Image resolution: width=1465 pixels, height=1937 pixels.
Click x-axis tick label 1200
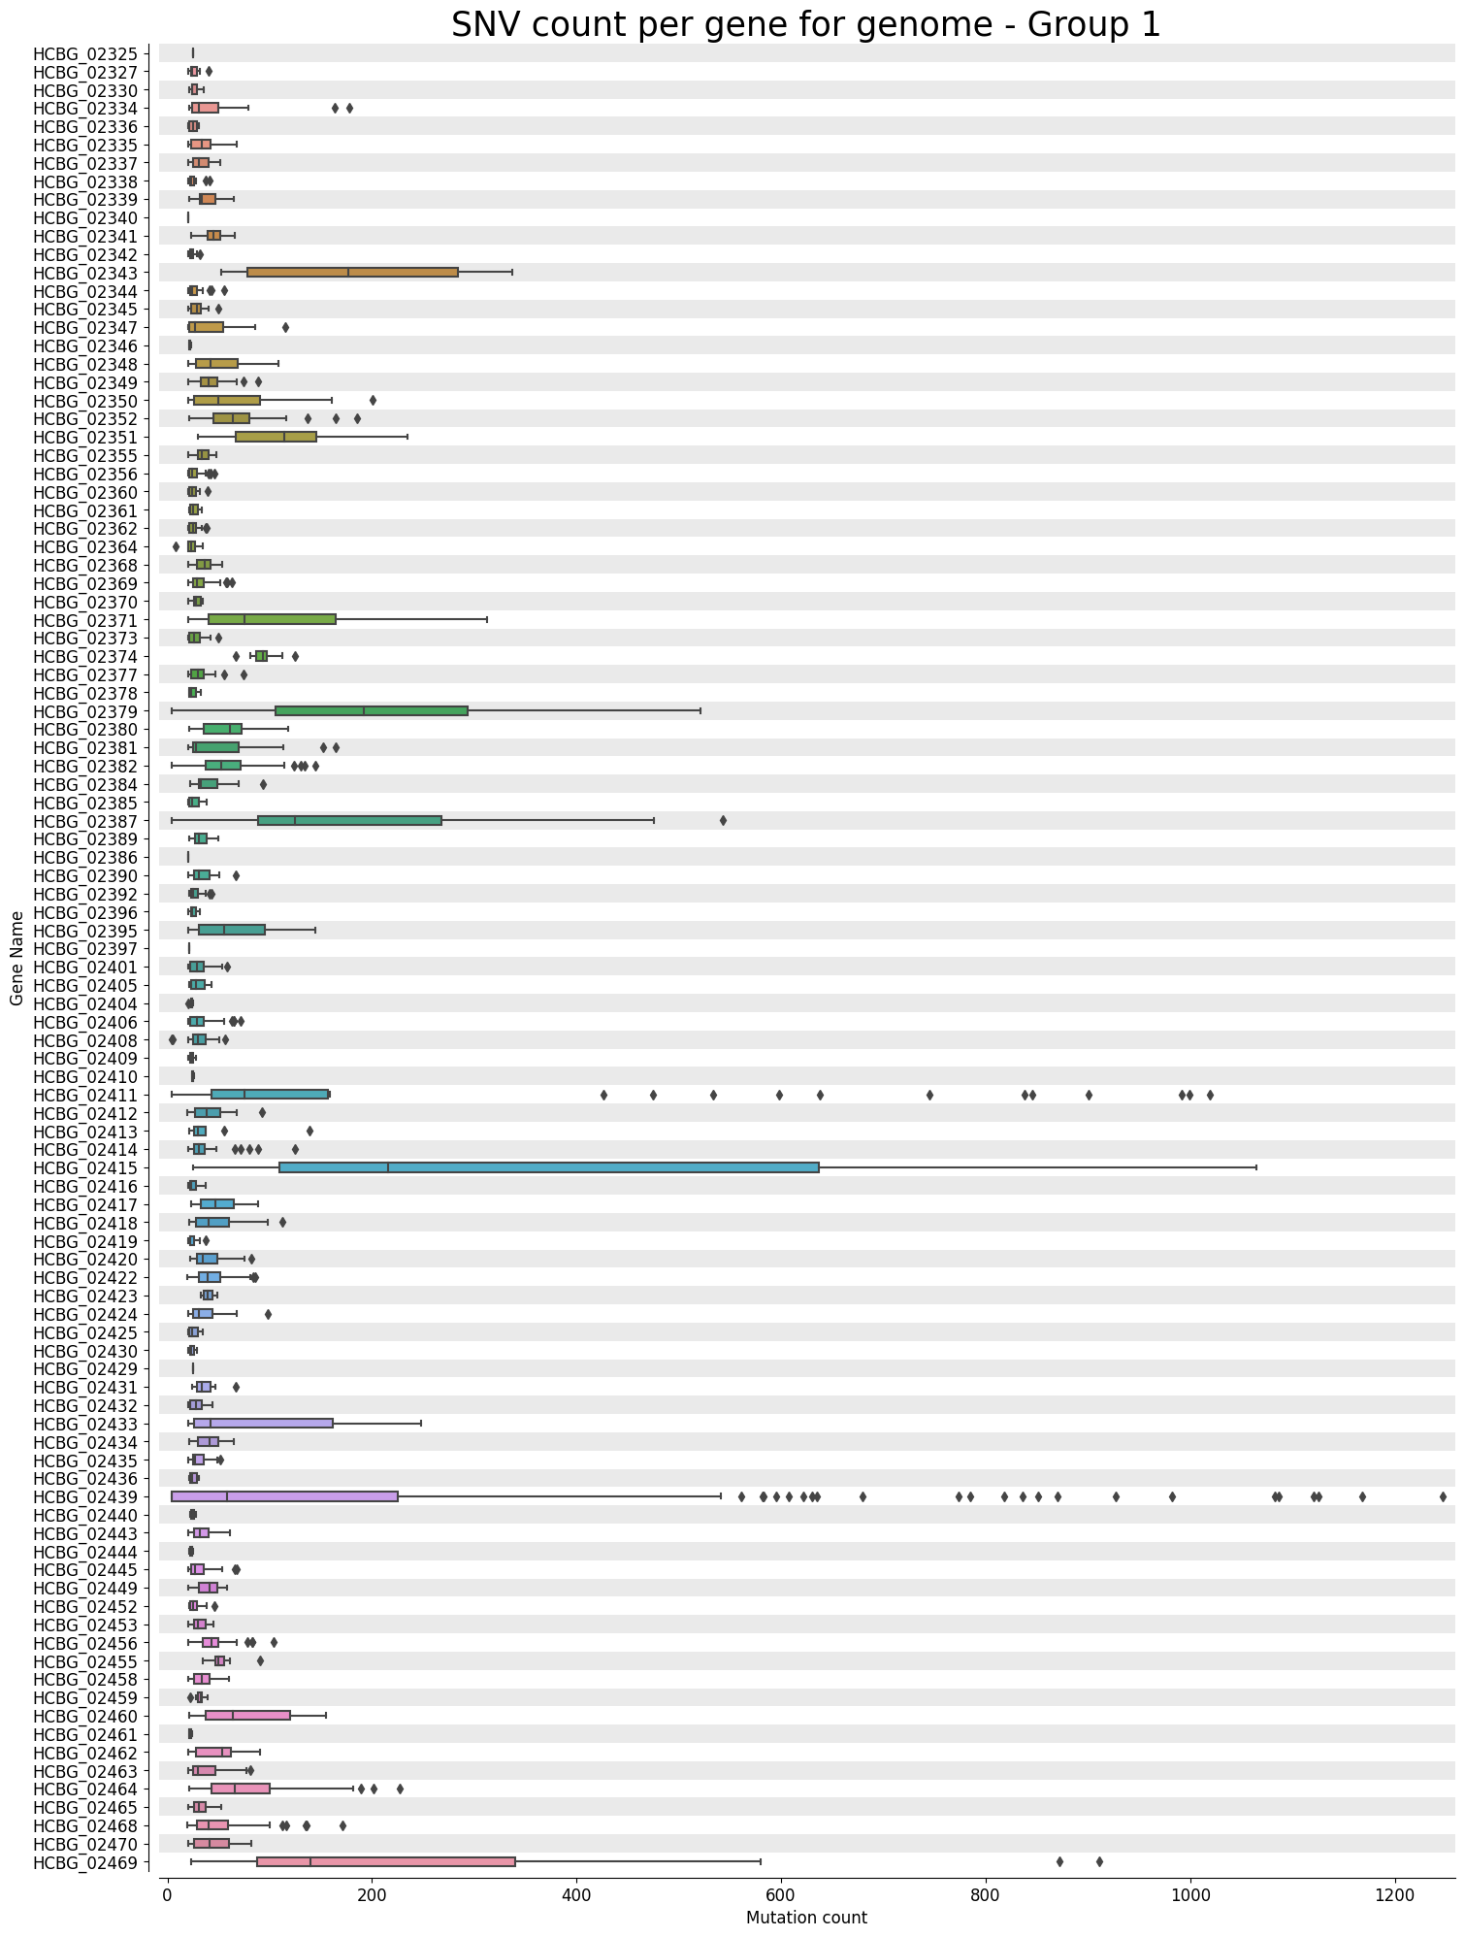tap(1395, 1895)
